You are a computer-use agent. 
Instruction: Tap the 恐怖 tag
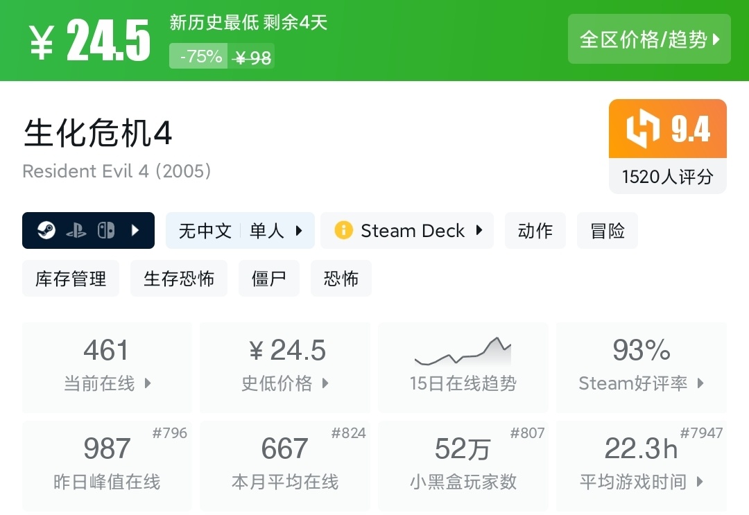click(x=341, y=279)
